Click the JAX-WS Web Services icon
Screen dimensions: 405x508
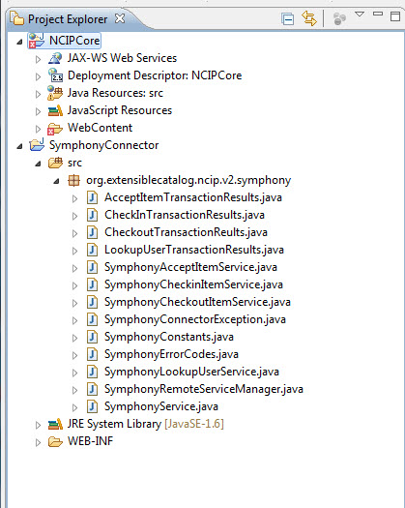pyautogui.click(x=55, y=58)
